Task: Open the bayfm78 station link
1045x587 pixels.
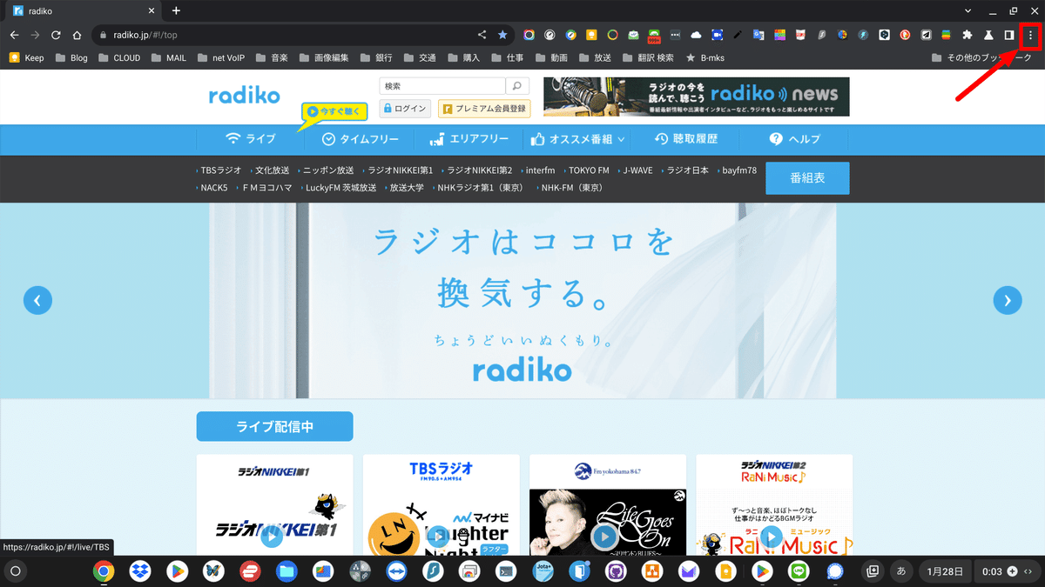Action: [x=739, y=170]
